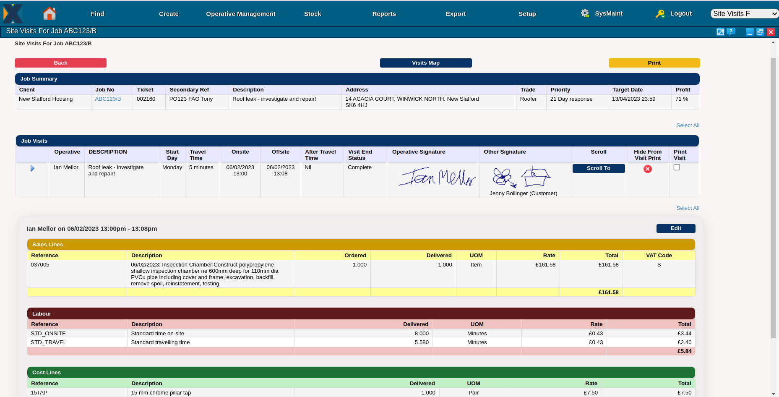Open the Visits Map
The image size is (779, 397).
[x=425, y=63]
